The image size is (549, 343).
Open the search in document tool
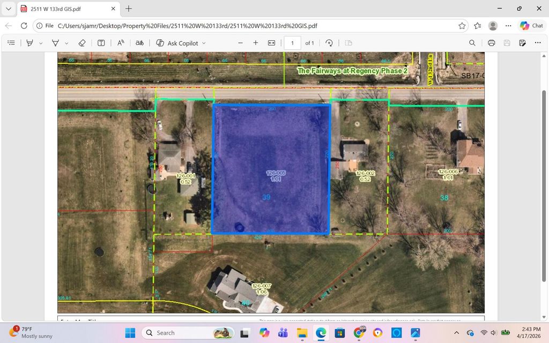(472, 43)
